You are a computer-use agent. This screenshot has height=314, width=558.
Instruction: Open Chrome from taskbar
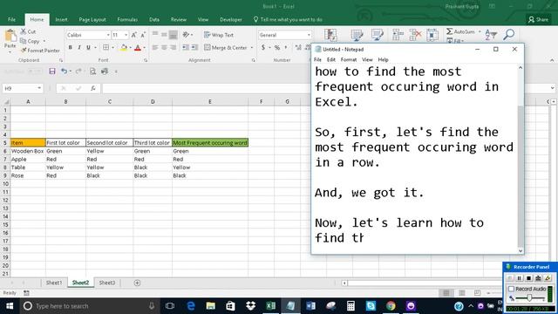(391, 306)
